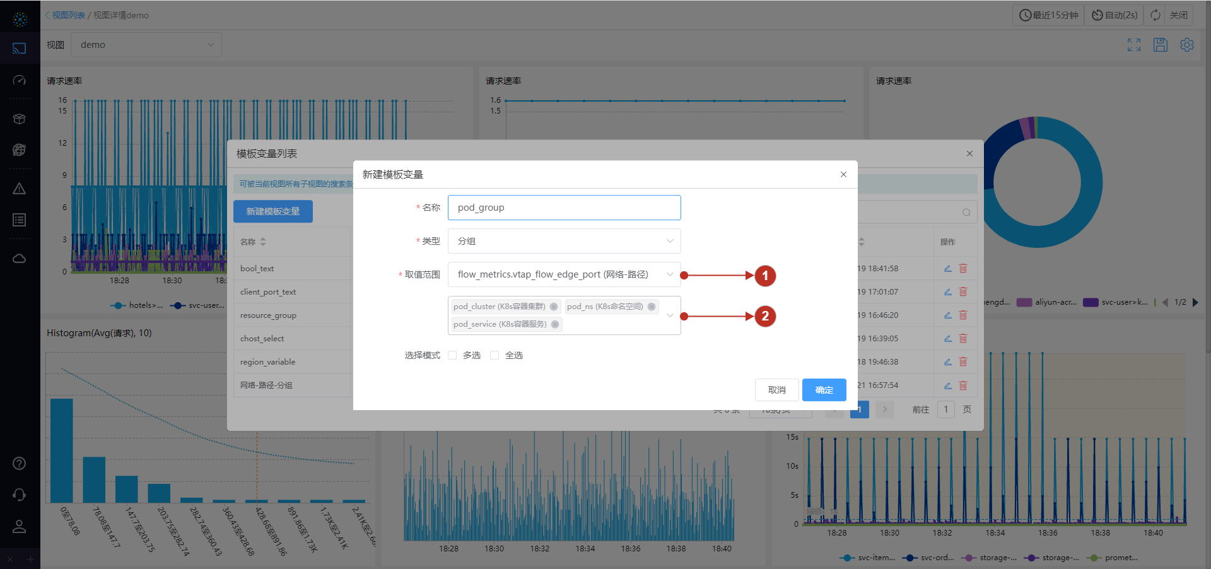This screenshot has height=569, width=1211.
Task: Open the 视图列表 breadcrumb link
Action: tap(67, 15)
